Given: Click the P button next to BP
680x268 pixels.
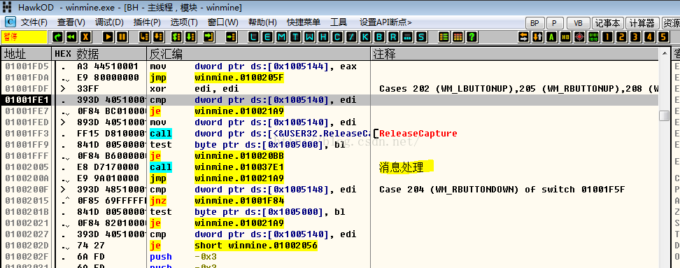Looking at the screenshot, I should [555, 23].
